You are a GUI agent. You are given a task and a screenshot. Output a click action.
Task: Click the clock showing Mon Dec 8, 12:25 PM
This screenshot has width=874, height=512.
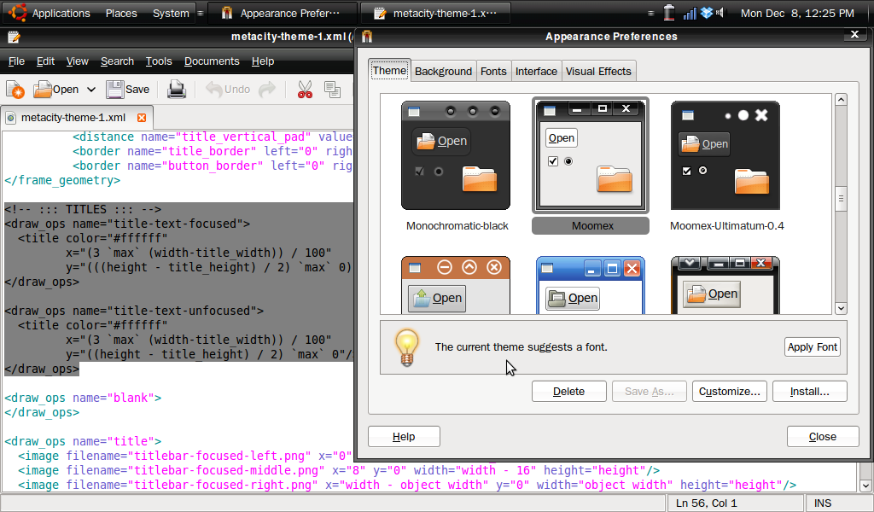tap(797, 13)
